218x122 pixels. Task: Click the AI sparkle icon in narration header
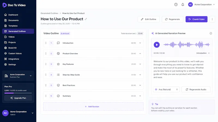coord(153,33)
